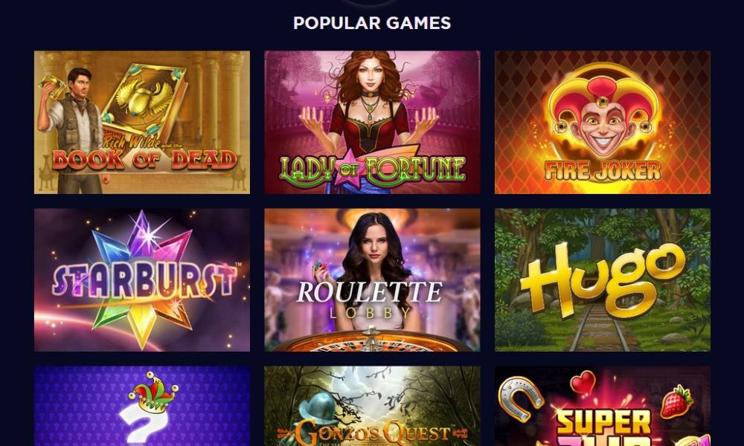Click the Gonzo's Quest title text
Screen dimensions: 744x446
(372, 433)
